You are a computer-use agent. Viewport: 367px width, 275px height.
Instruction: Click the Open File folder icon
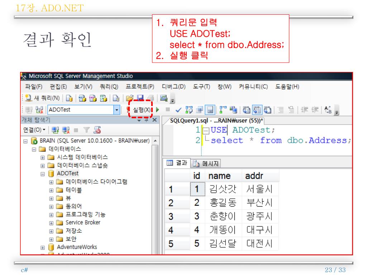130,98
